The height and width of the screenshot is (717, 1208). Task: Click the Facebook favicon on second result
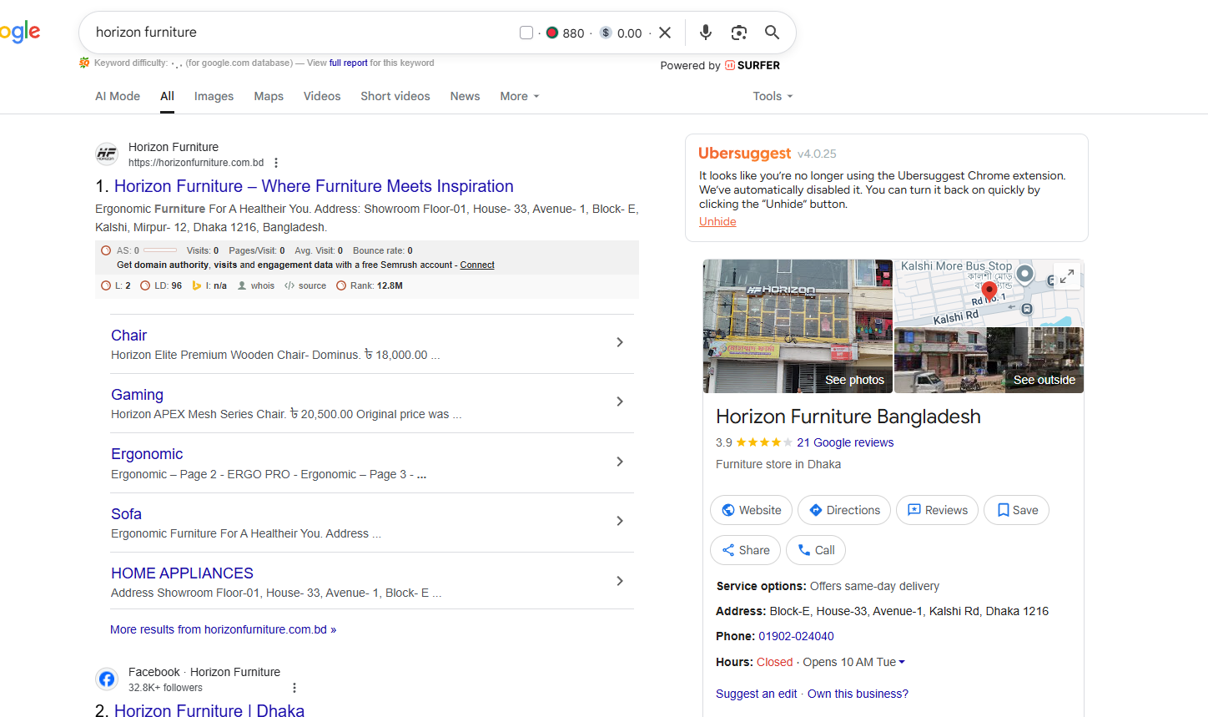click(107, 679)
